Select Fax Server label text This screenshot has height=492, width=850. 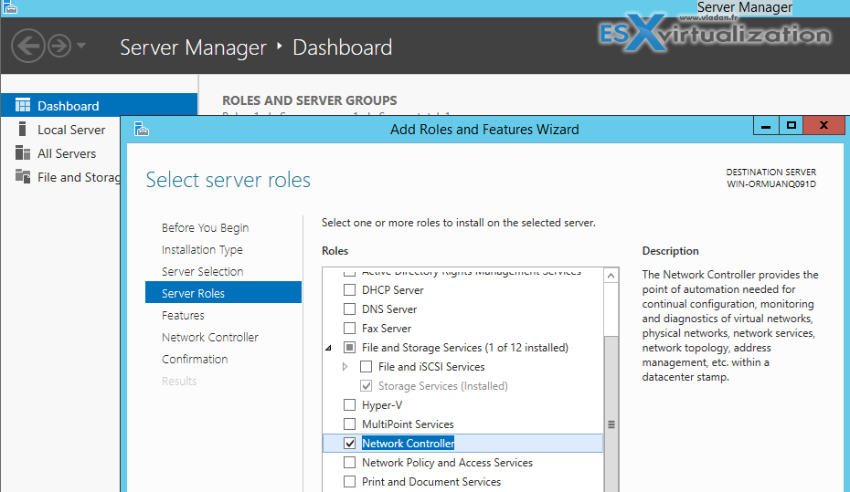(x=387, y=329)
